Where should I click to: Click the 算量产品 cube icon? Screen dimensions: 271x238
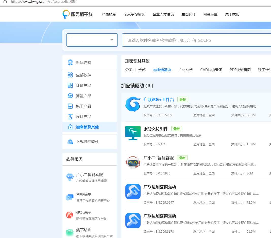tap(70, 96)
